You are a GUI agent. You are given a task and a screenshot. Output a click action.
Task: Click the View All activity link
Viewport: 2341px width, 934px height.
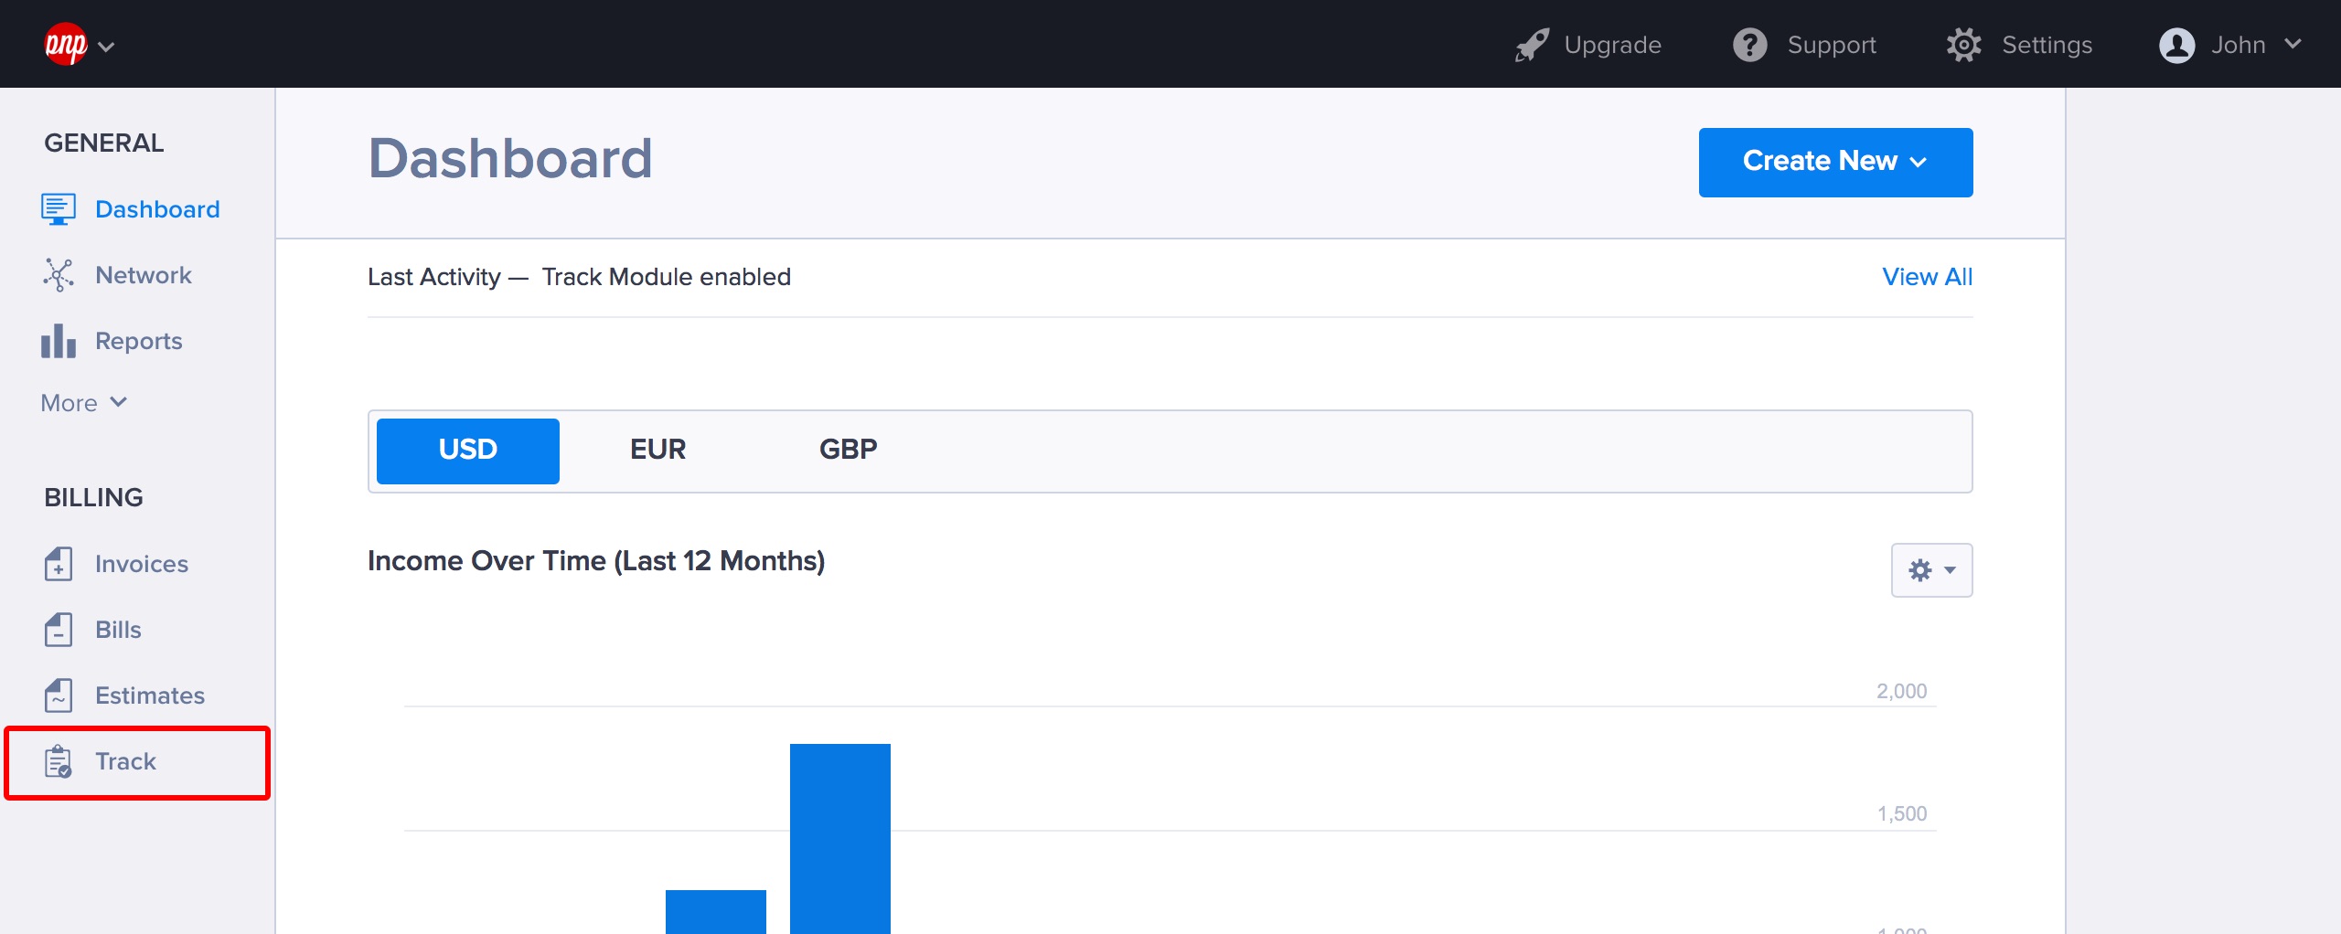(x=1927, y=277)
